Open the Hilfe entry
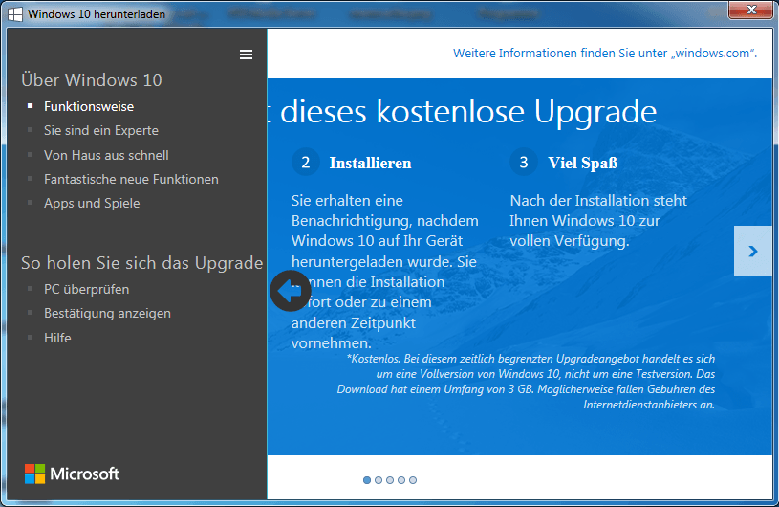Screen dimensions: 779x507 [x=57, y=338]
